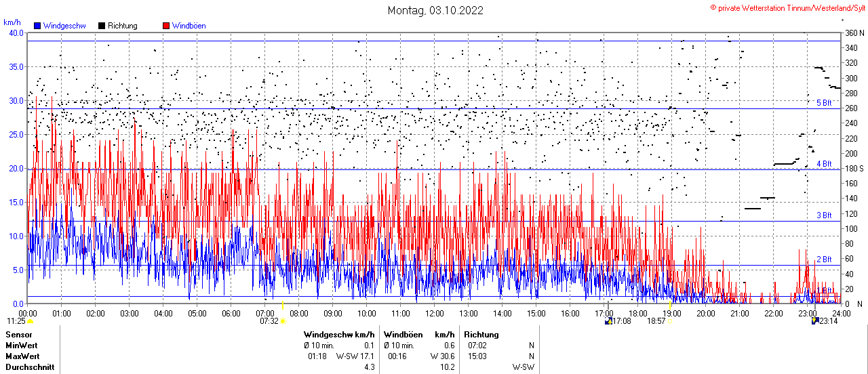Click the 15:03 direction maximum time
868x374 pixels.
click(x=477, y=356)
